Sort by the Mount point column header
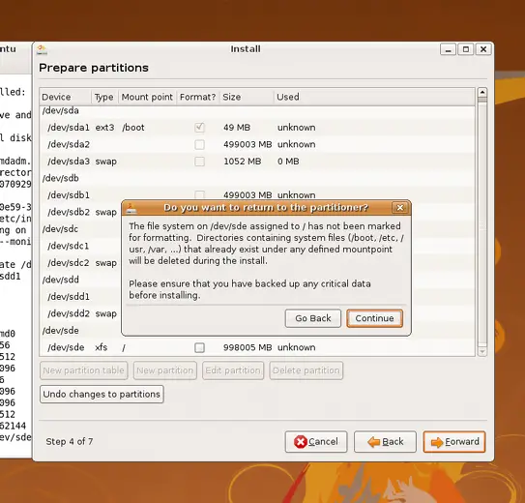 tap(147, 97)
